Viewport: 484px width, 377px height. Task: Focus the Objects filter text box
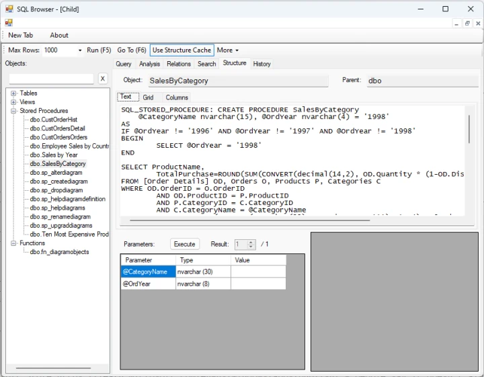point(52,79)
